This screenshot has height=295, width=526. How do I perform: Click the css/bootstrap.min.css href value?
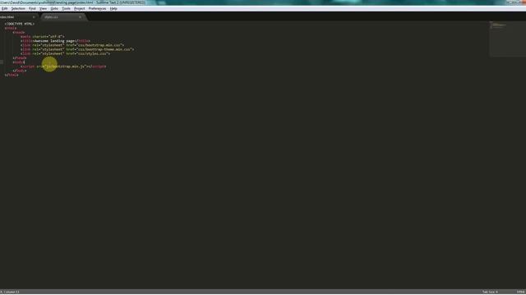coord(99,45)
